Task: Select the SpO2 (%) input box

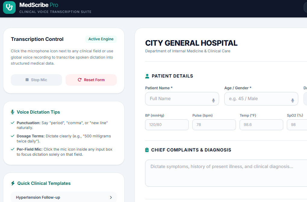Action: tap(297, 125)
